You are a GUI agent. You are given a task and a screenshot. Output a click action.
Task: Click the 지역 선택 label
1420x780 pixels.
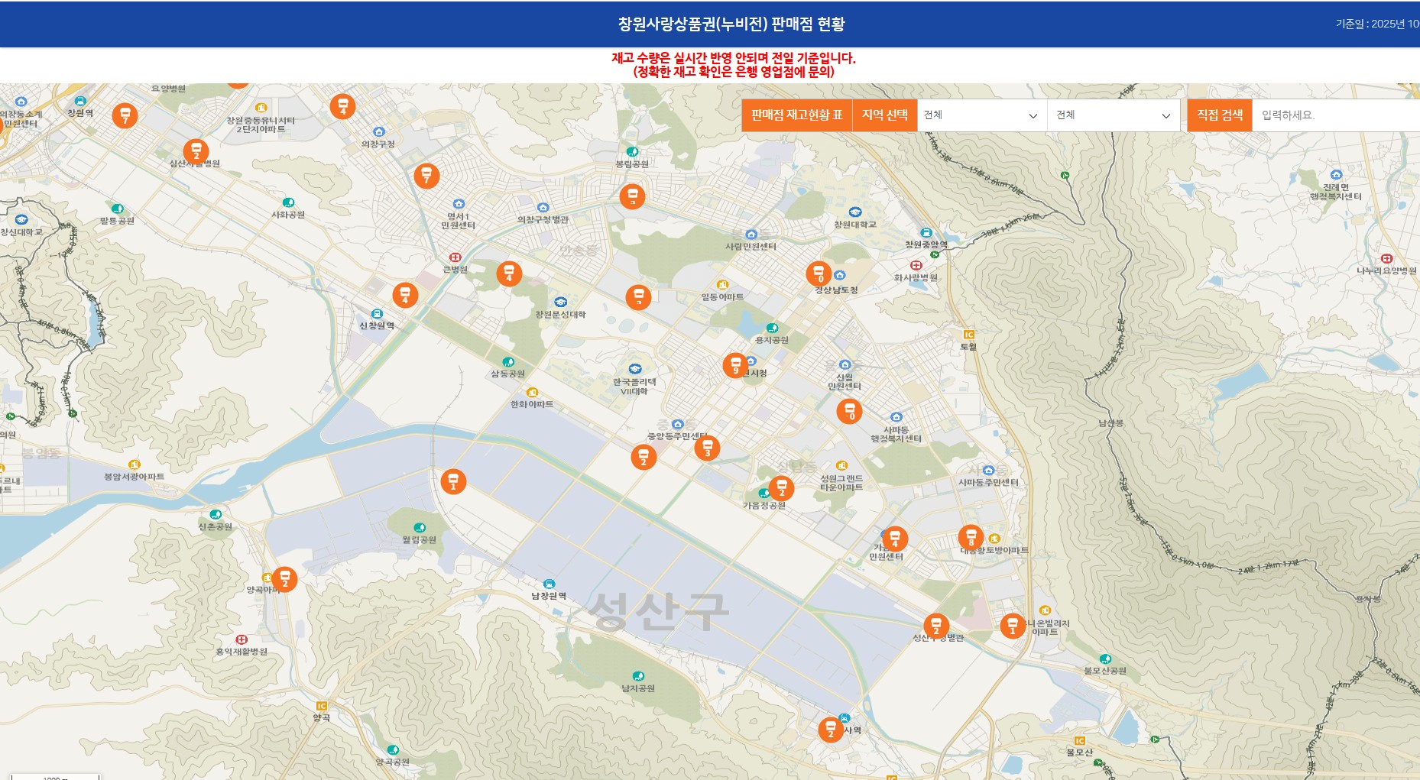click(884, 115)
